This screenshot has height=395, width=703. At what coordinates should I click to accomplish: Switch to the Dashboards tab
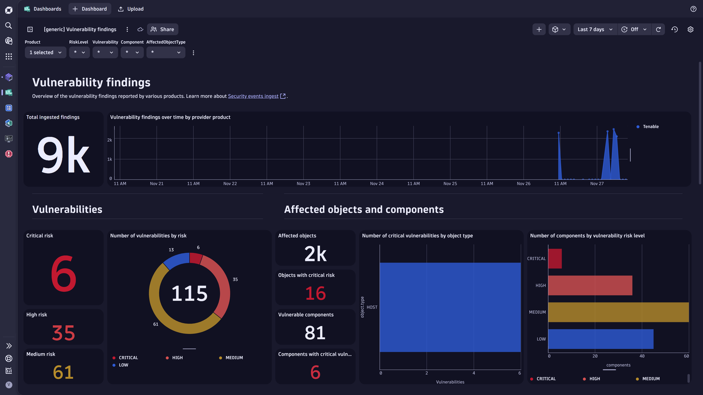coord(43,9)
